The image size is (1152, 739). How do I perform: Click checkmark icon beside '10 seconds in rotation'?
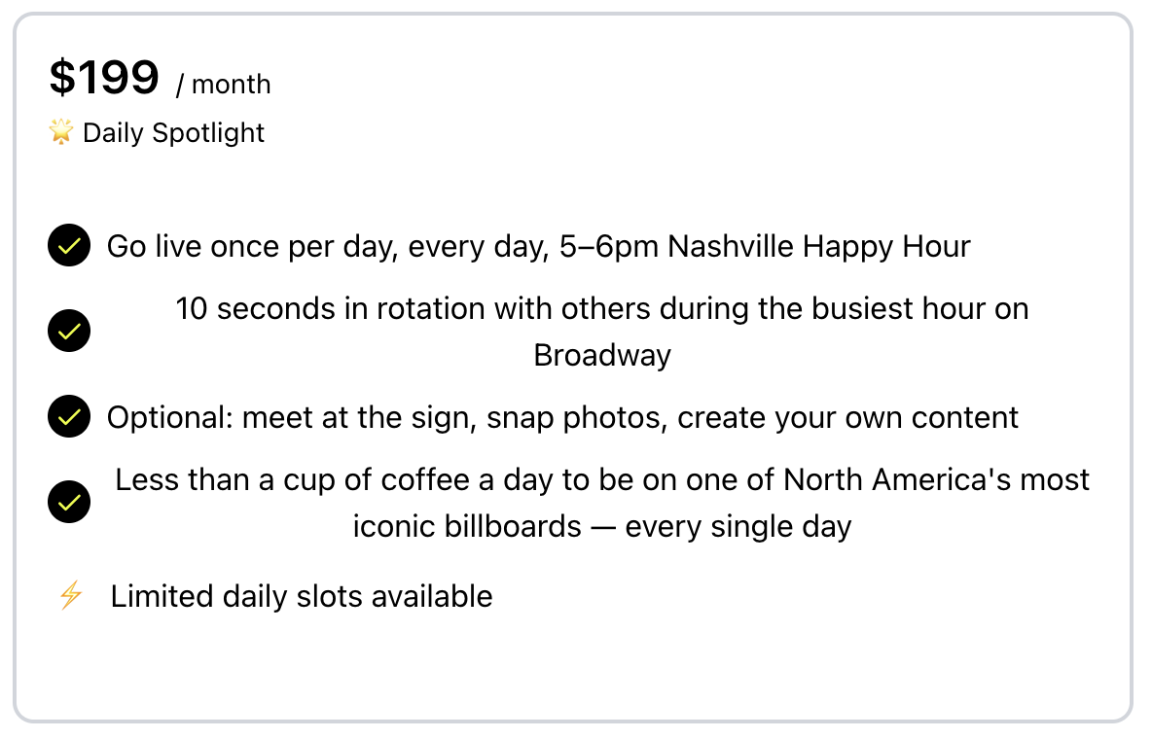pyautogui.click(x=69, y=332)
